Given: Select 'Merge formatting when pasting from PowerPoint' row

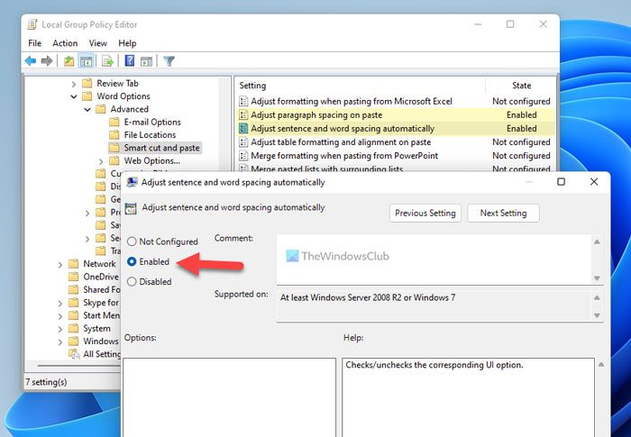Looking at the screenshot, I should tap(396, 156).
